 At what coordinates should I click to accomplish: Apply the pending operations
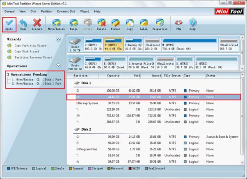9,25
